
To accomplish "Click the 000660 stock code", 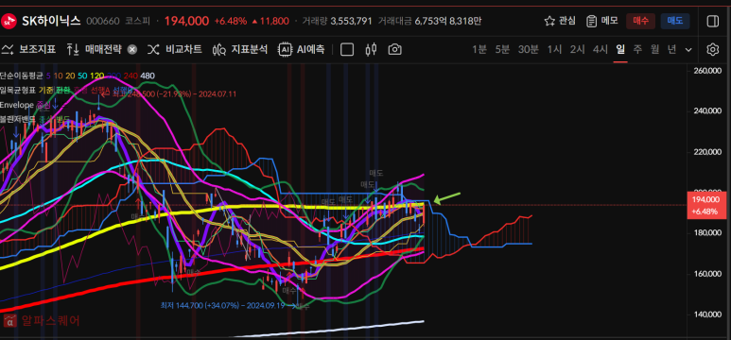I will [x=103, y=21].
